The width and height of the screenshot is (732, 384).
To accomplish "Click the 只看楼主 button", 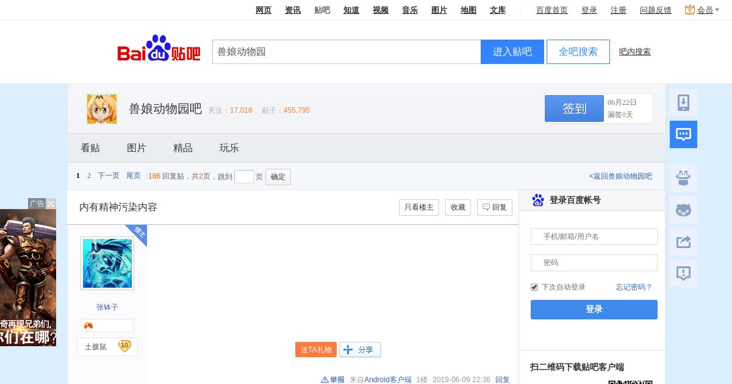I will tap(419, 207).
